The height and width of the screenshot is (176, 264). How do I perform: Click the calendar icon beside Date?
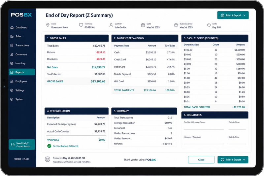[x=143, y=25]
